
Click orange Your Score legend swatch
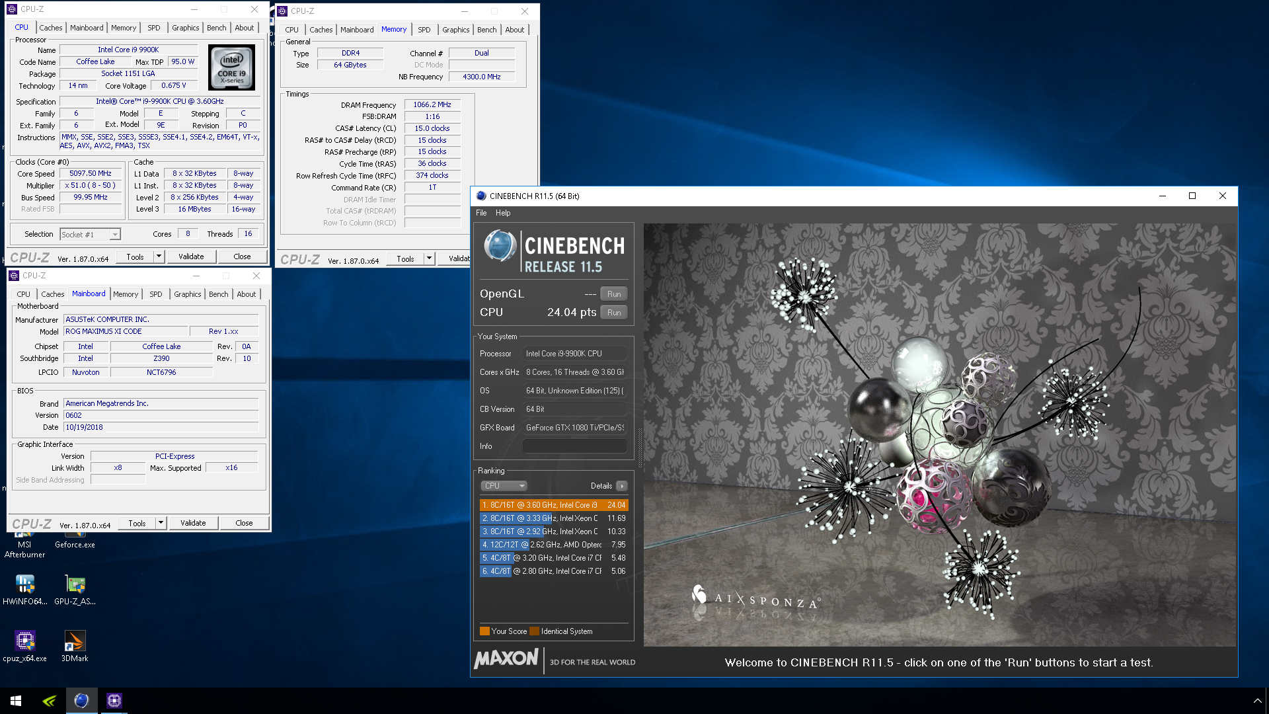[x=484, y=631]
